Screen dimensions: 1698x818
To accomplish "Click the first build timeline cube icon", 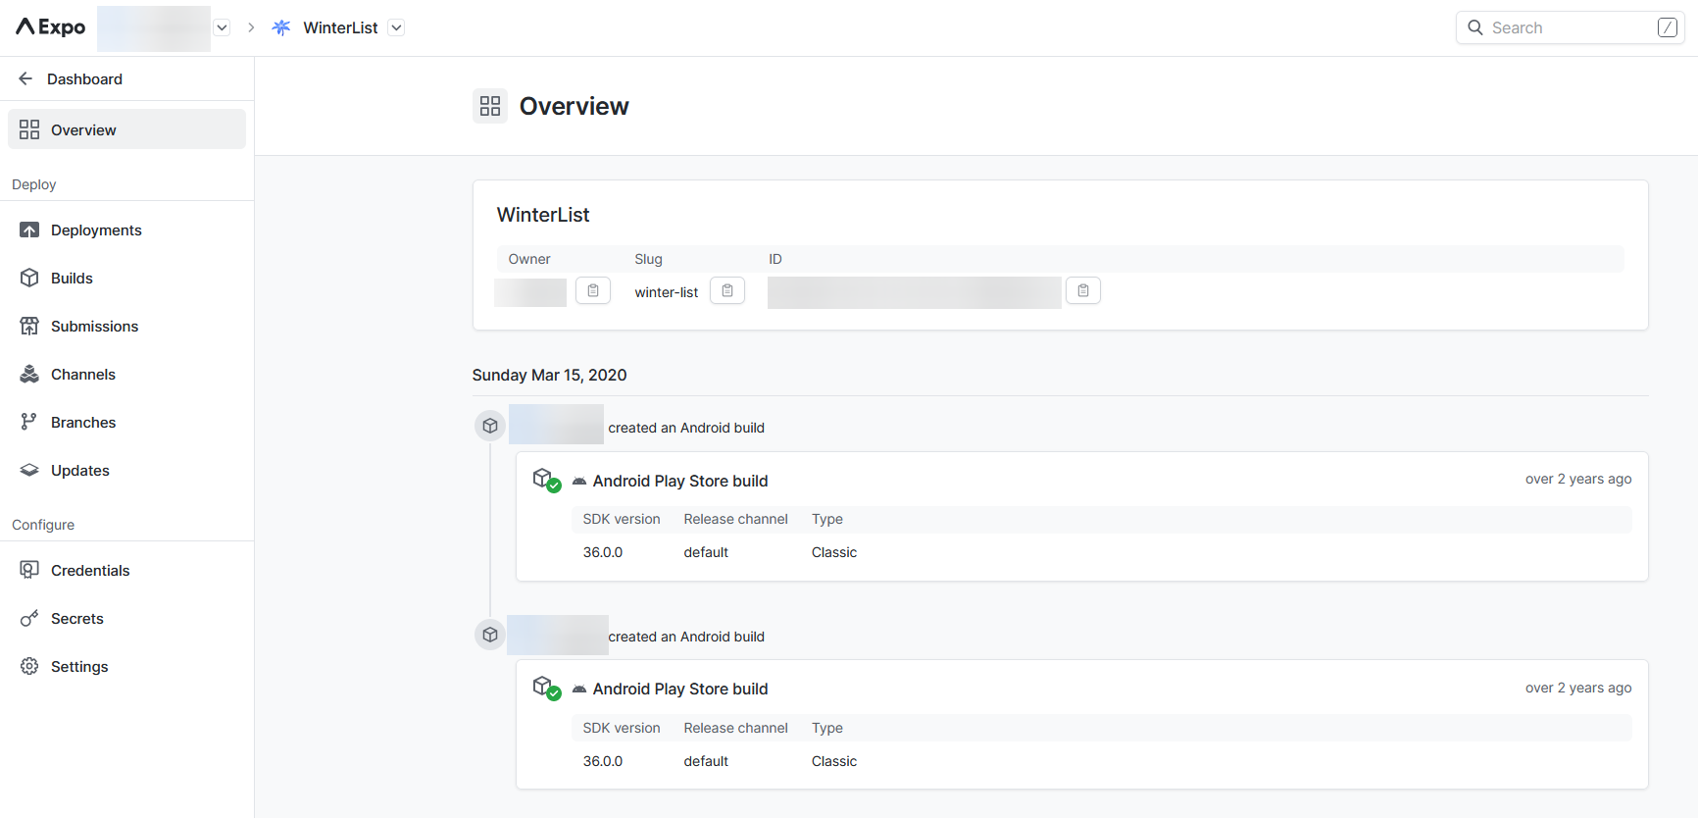I will (x=490, y=427).
